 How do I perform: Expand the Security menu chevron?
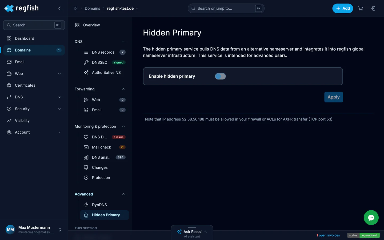(59, 109)
